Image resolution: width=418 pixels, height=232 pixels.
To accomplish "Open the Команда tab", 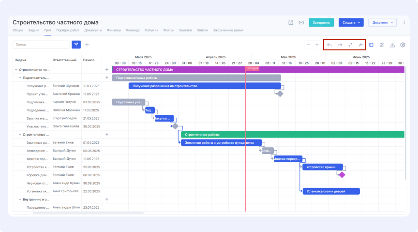I will 133,30.
